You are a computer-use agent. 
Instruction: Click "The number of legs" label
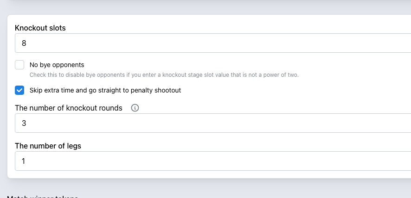(x=48, y=146)
